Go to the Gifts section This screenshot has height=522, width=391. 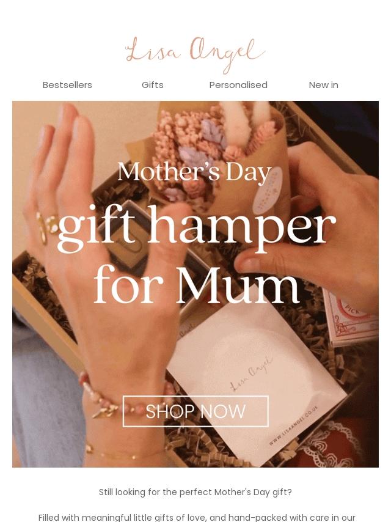[152, 85]
